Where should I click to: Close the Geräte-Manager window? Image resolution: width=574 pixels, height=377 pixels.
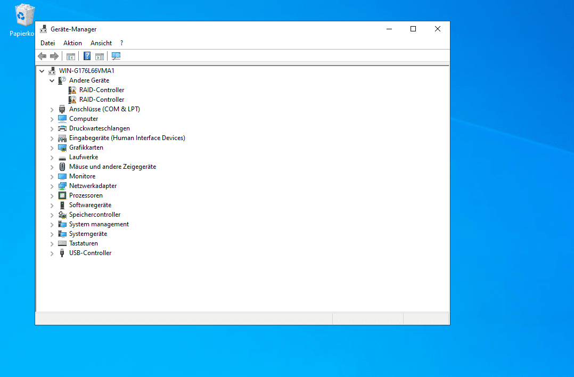tap(438, 29)
